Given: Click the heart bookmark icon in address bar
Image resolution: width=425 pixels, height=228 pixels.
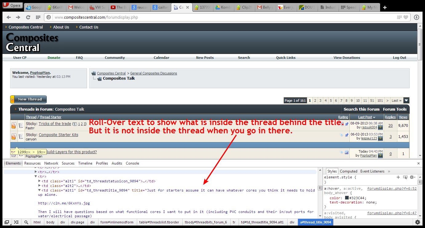Looking at the screenshot, I should (406, 17).
